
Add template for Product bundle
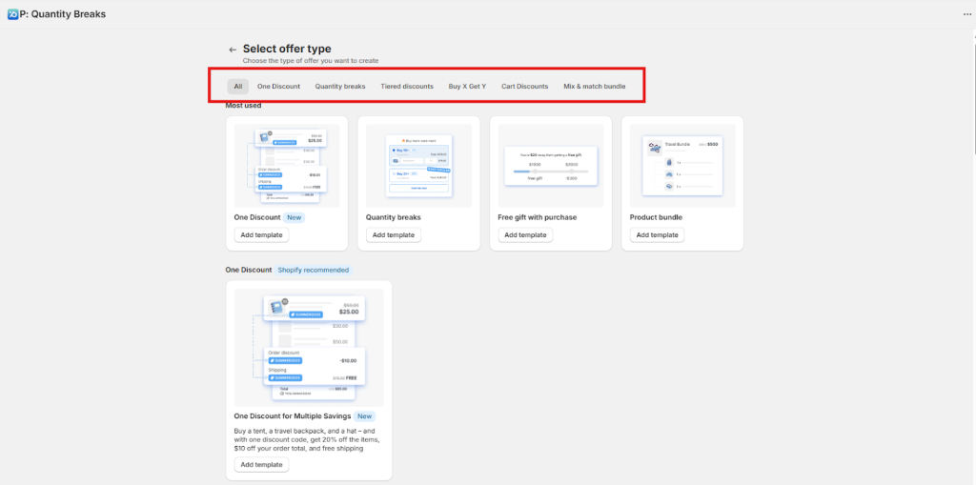tap(657, 234)
